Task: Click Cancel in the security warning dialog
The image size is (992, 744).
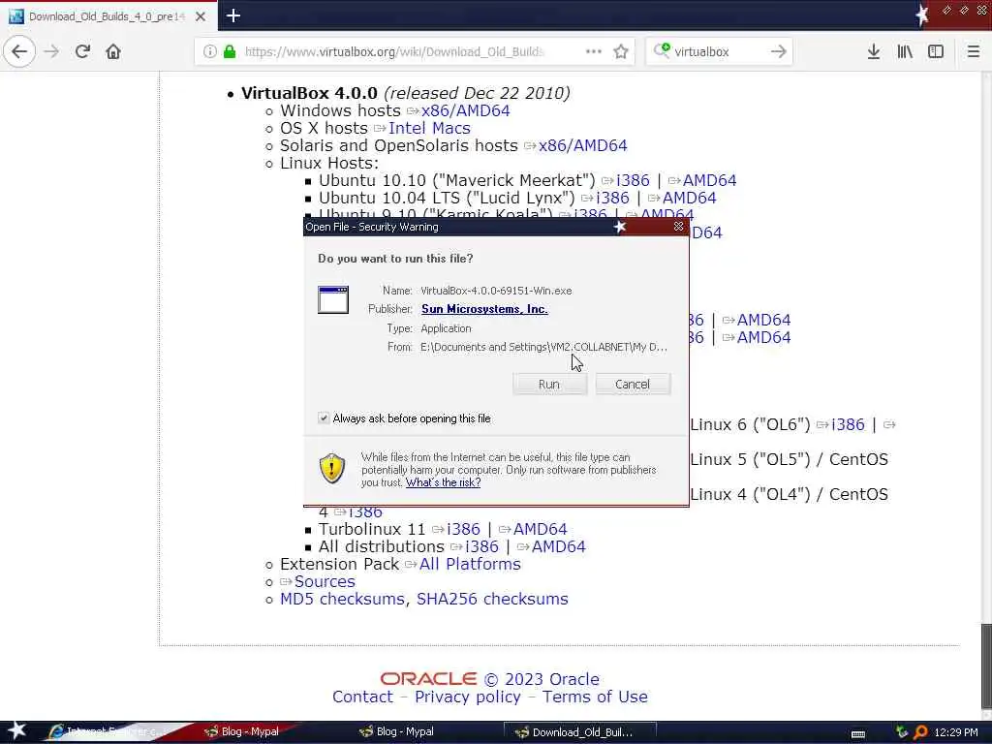Action: (x=633, y=384)
